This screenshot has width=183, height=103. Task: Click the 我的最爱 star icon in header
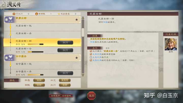coord(59,14)
